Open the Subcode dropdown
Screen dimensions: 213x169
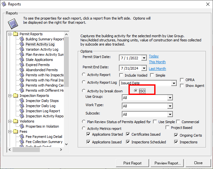170,114
